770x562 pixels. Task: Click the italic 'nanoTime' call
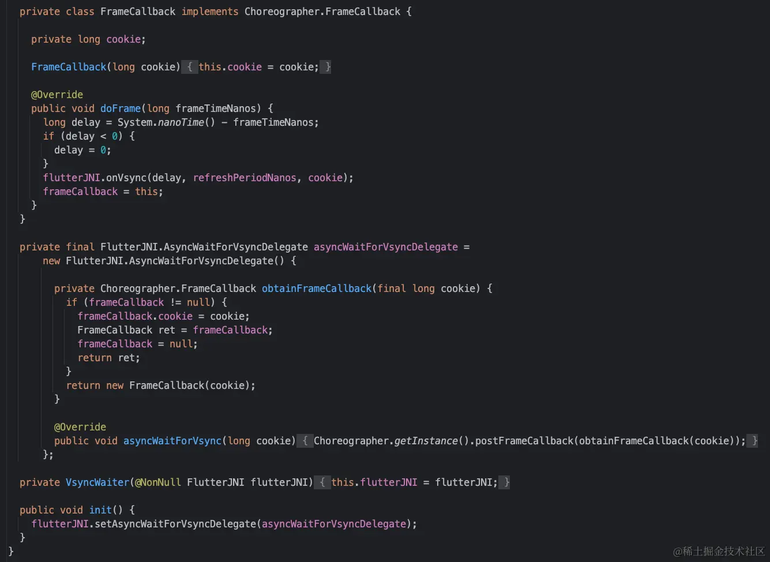coord(181,122)
